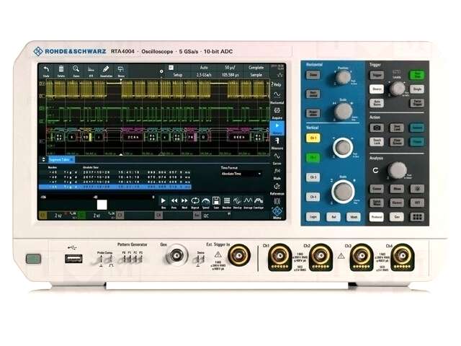Save history with the floppy Save icon

[216, 201]
